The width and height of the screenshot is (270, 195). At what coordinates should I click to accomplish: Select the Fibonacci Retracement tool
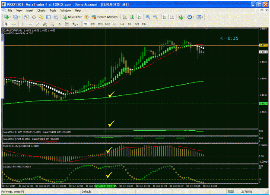point(52,24)
